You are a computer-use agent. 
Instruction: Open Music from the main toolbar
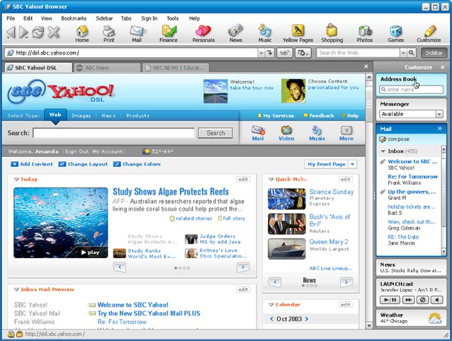[265, 34]
